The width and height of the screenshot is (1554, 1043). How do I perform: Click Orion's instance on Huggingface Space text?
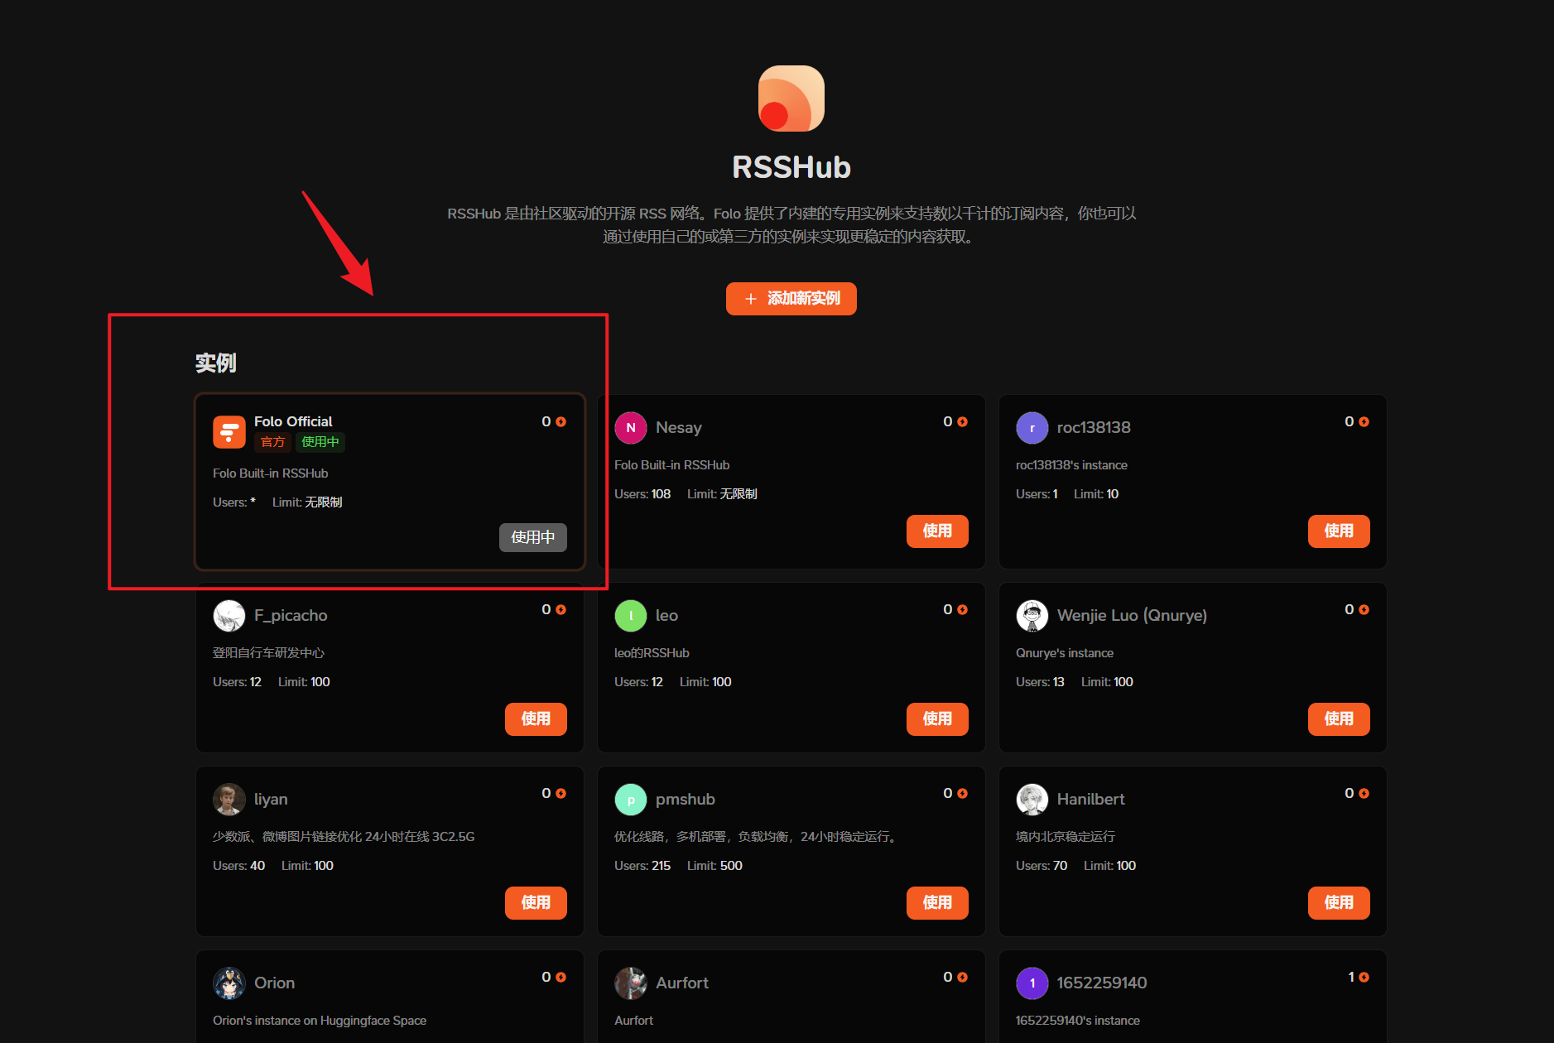(320, 1021)
